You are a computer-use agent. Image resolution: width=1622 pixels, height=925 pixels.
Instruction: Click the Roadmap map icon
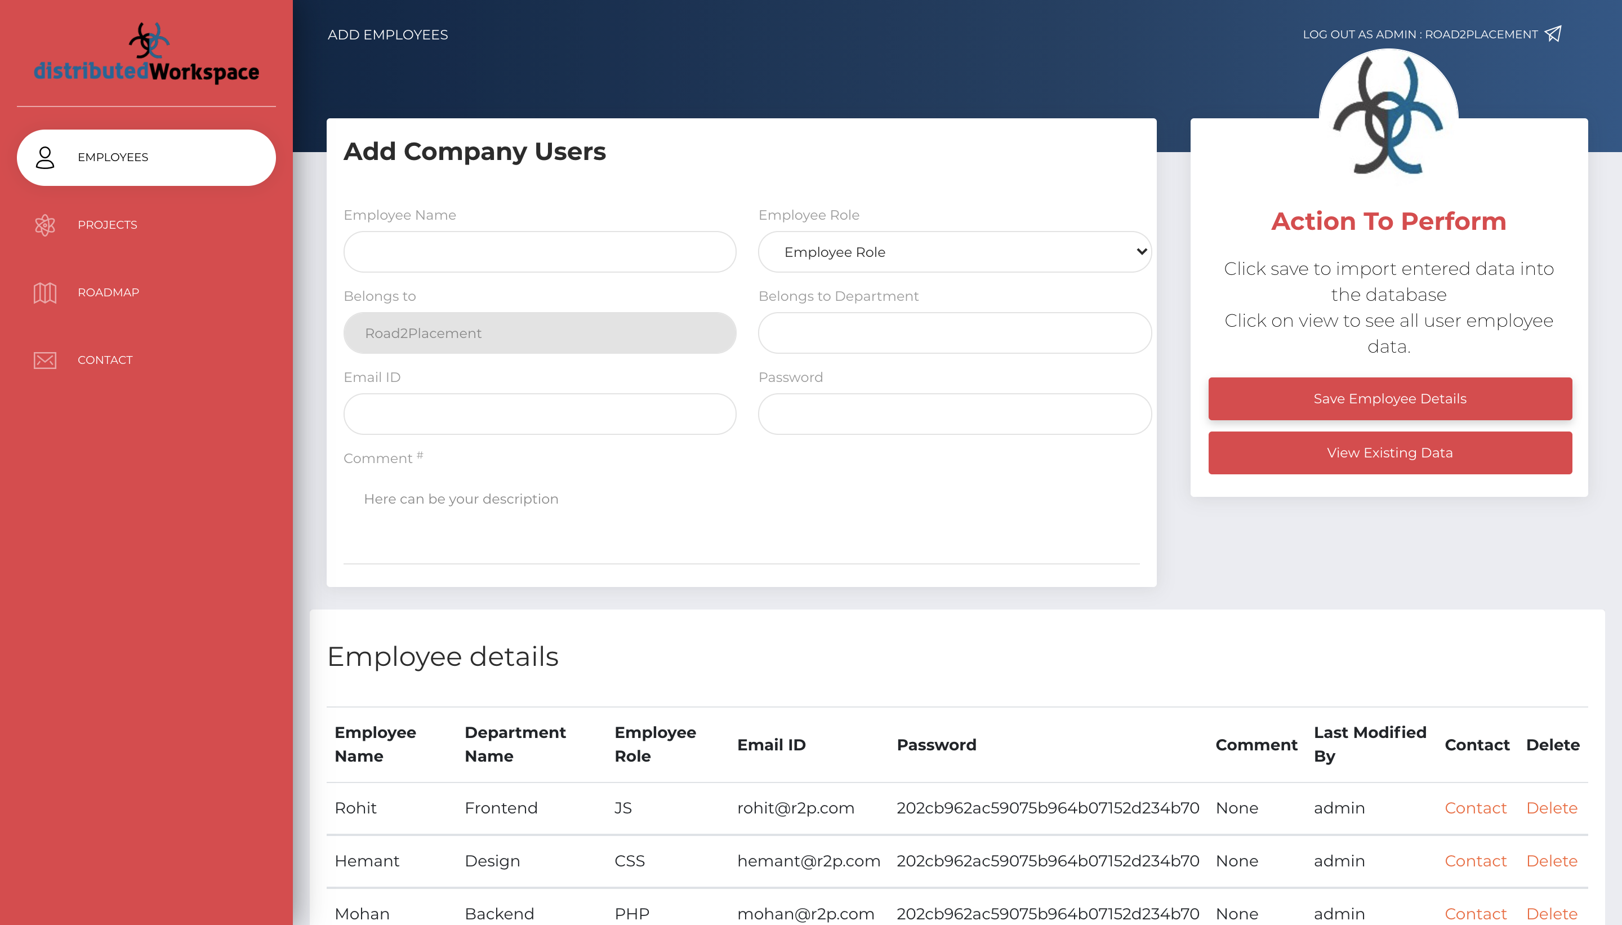coord(44,293)
